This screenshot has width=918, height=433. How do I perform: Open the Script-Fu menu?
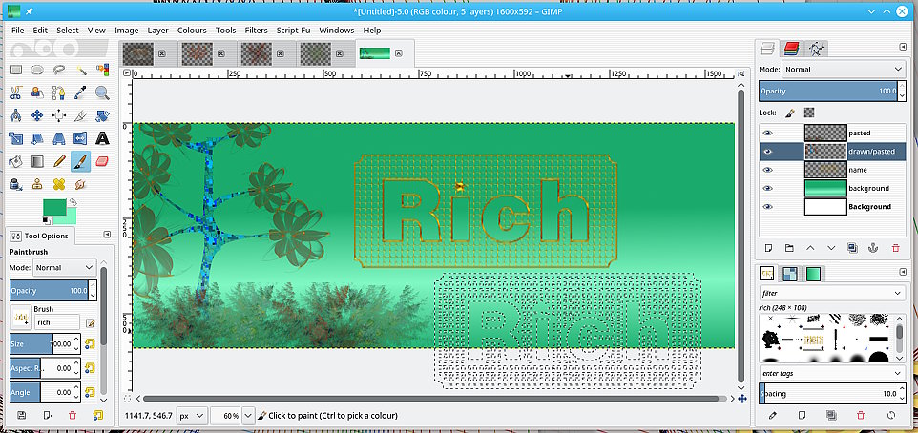(x=294, y=30)
